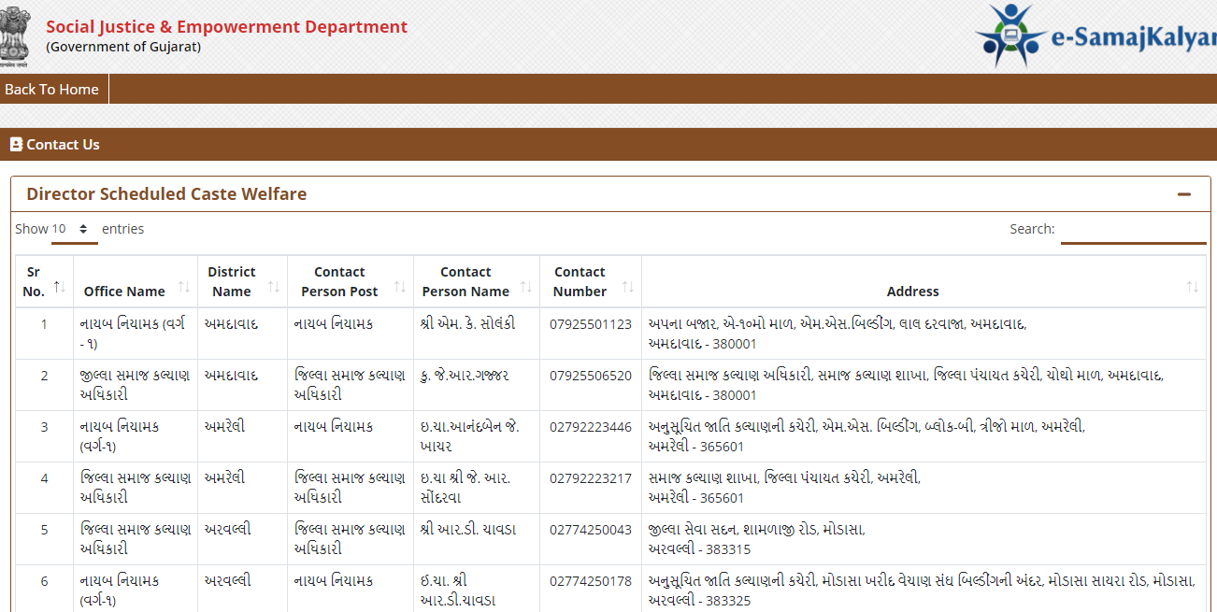Screen dimensions: 1217x612
Task: Click the row 6 address ending 383325
Action: pos(922,591)
